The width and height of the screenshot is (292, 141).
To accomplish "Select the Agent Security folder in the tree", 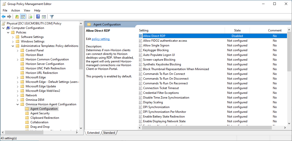I will point(40,113).
